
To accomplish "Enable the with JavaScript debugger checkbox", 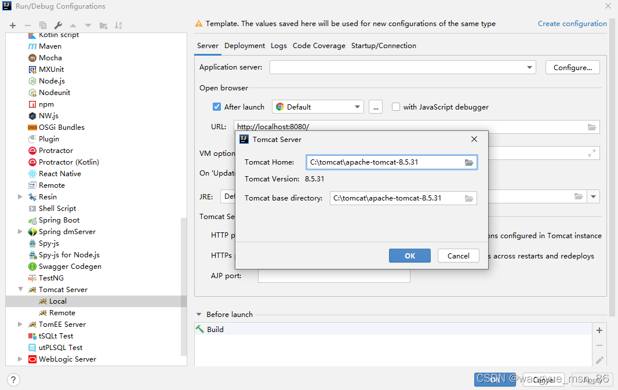I will click(396, 107).
